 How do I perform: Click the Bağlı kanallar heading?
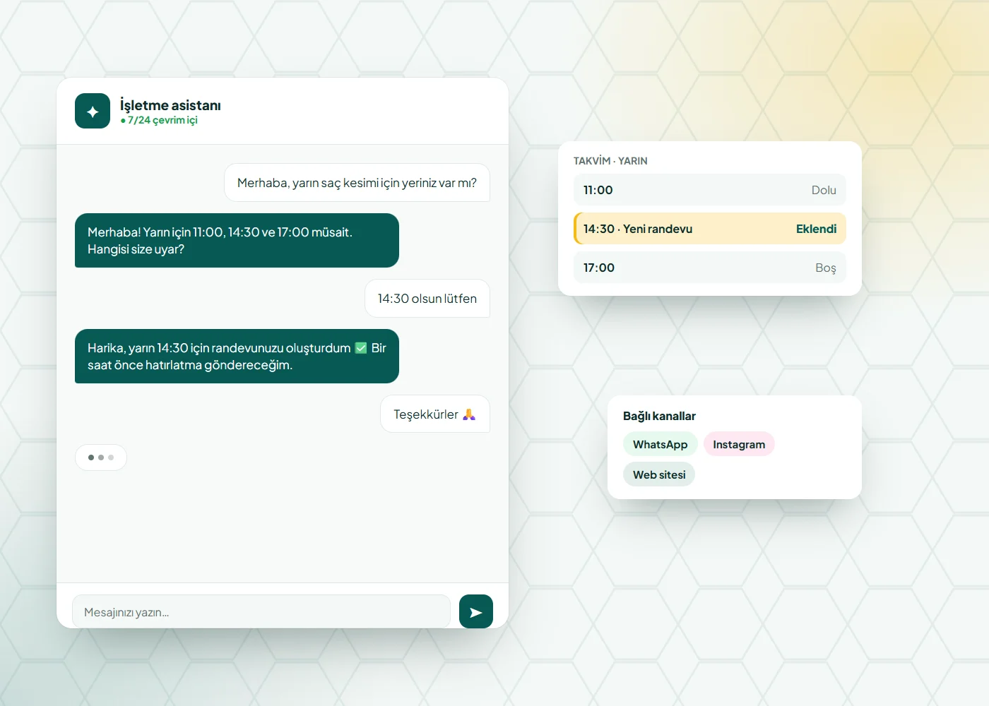point(659,416)
